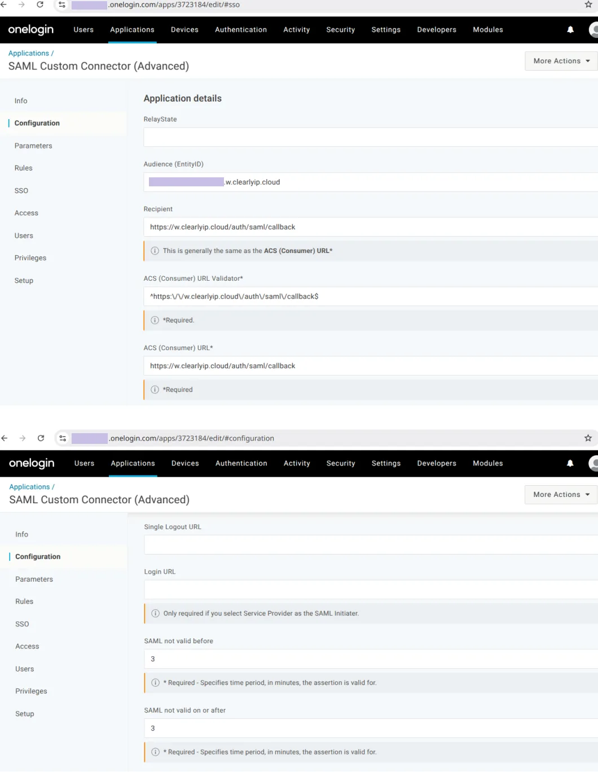
Task: Click into the SAML not valid before field
Action: tap(371, 659)
